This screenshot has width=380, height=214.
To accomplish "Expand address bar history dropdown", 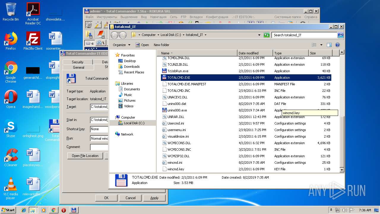I will [260, 35].
